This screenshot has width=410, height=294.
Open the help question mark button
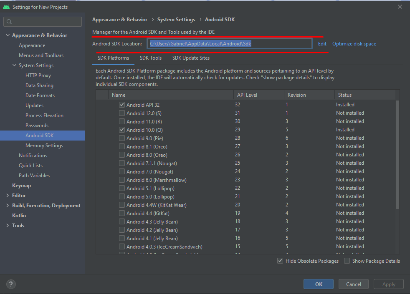11,284
